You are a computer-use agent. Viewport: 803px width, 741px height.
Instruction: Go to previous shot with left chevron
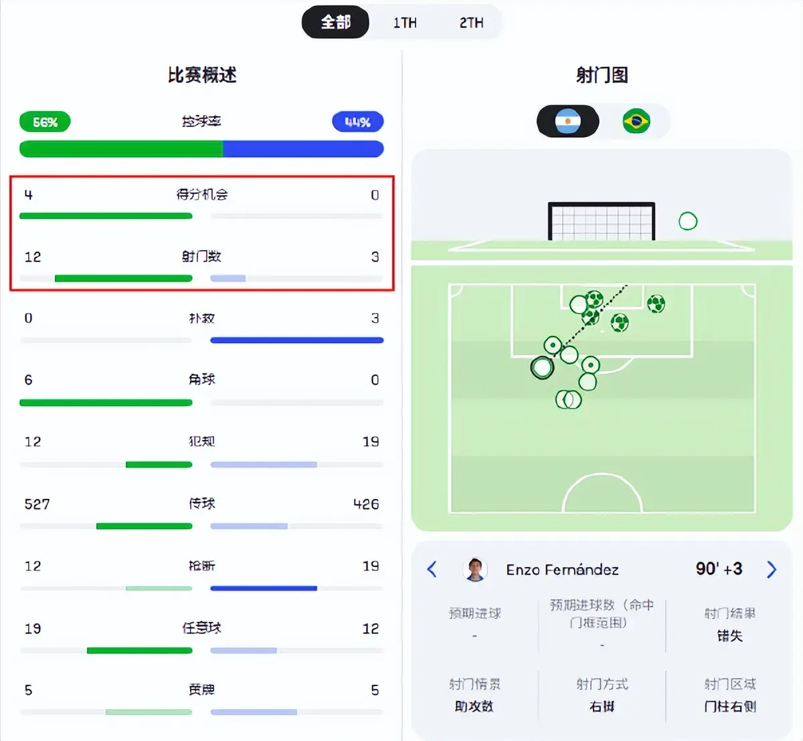coord(432,570)
